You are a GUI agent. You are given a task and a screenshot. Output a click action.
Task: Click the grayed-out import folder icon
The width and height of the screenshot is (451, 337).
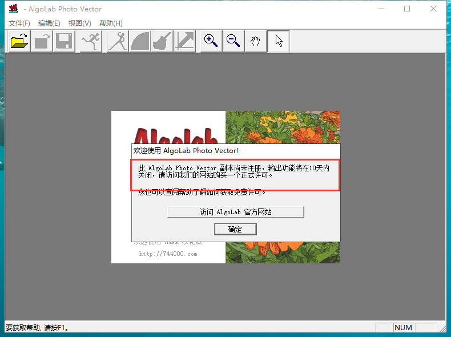(42, 41)
